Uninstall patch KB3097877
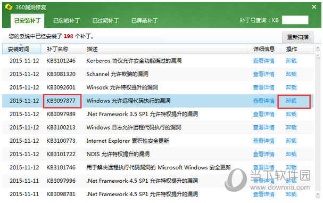Image resolution: width=323 pixels, height=203 pixels. point(291,101)
